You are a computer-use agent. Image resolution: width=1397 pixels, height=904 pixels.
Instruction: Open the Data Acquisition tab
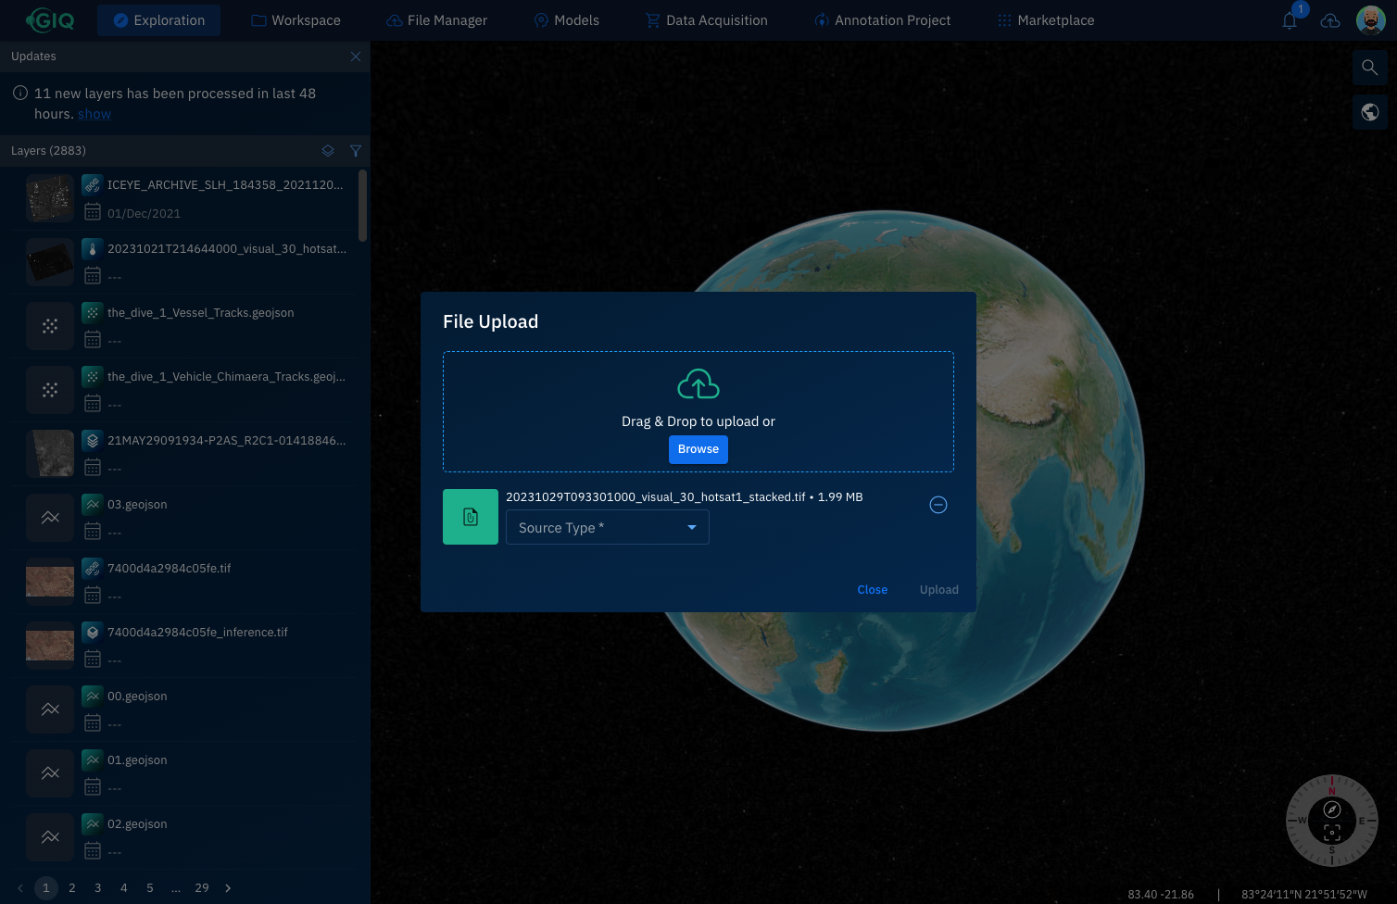tap(707, 20)
